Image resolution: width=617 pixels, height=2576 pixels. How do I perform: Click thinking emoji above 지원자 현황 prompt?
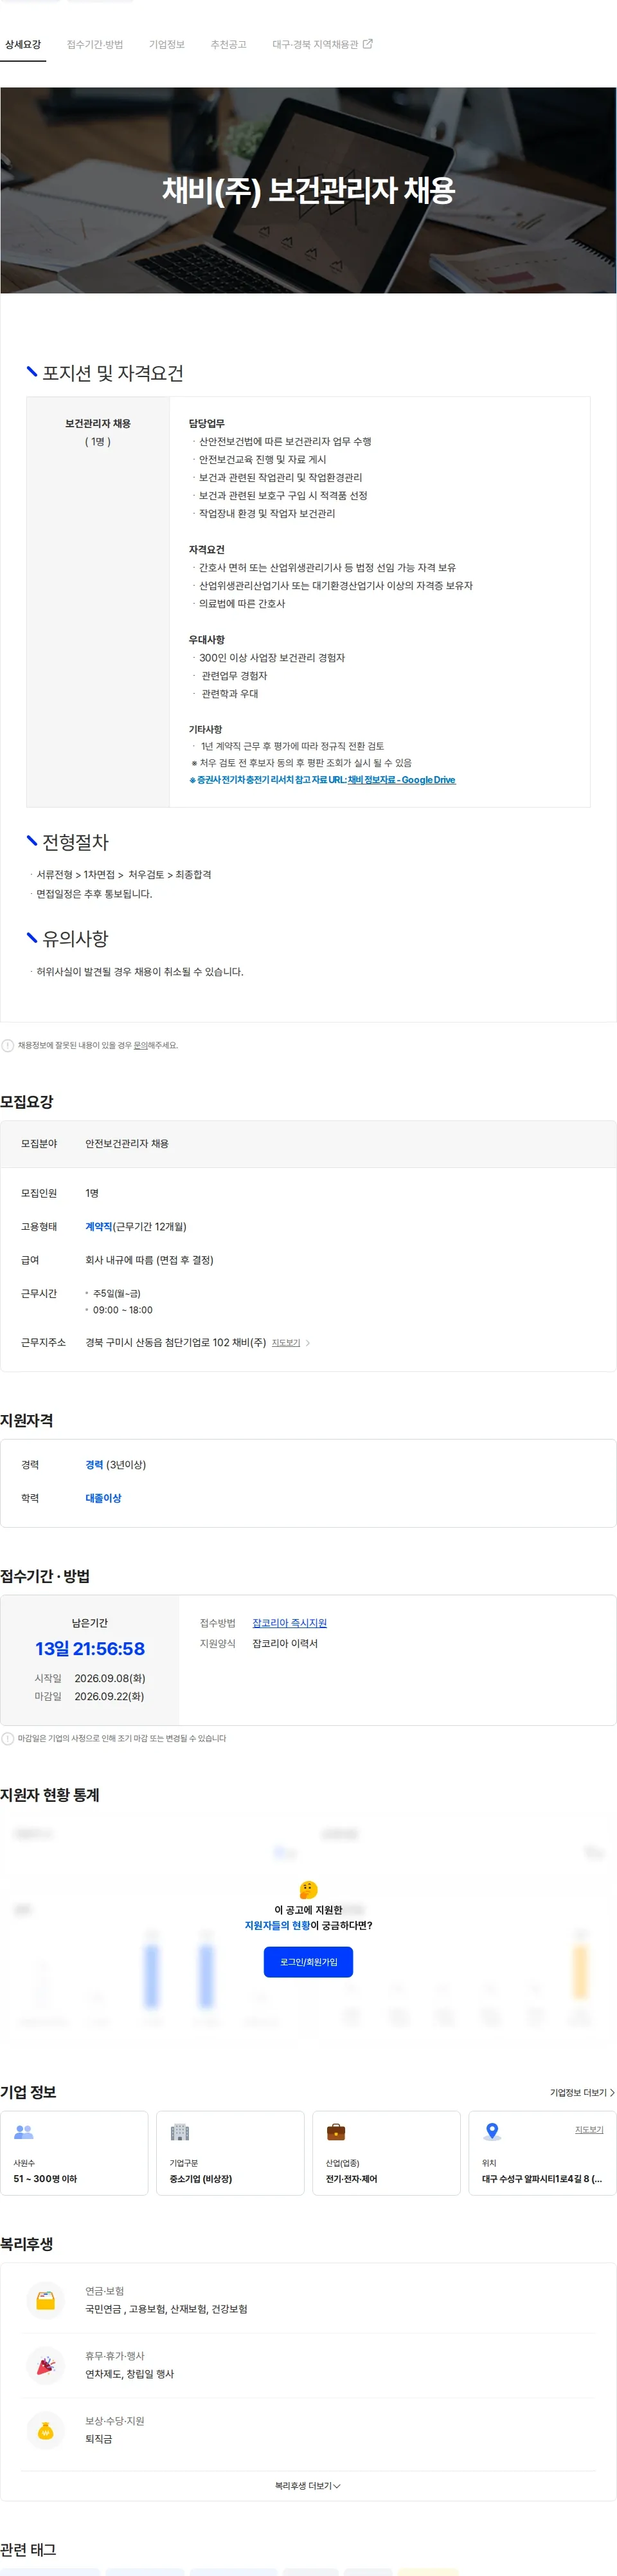308,1889
